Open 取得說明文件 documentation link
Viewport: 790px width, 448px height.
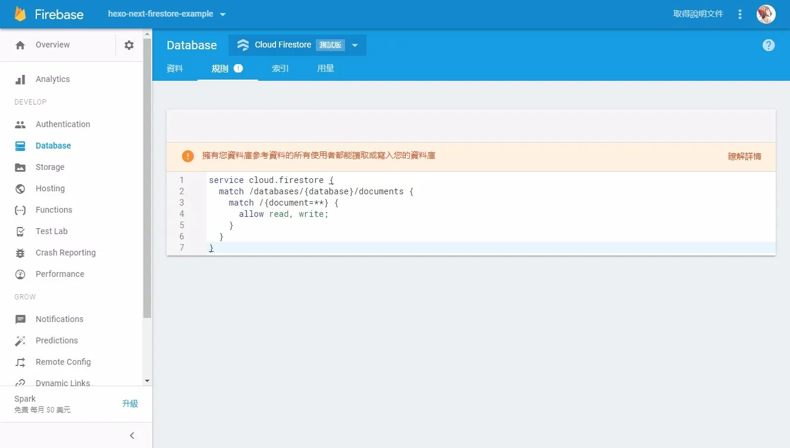(x=698, y=14)
